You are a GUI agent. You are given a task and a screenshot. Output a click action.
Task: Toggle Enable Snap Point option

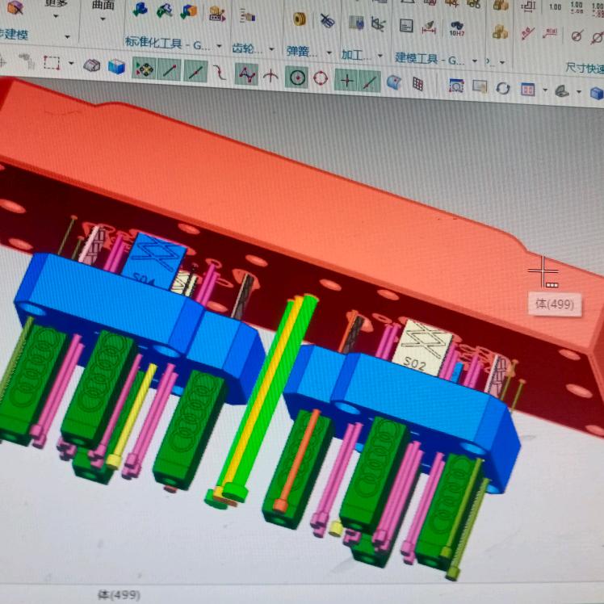(144, 69)
